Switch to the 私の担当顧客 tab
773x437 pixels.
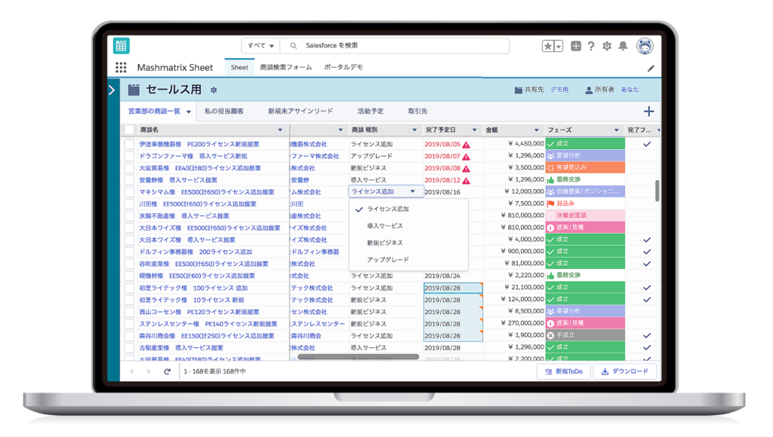pyautogui.click(x=223, y=112)
